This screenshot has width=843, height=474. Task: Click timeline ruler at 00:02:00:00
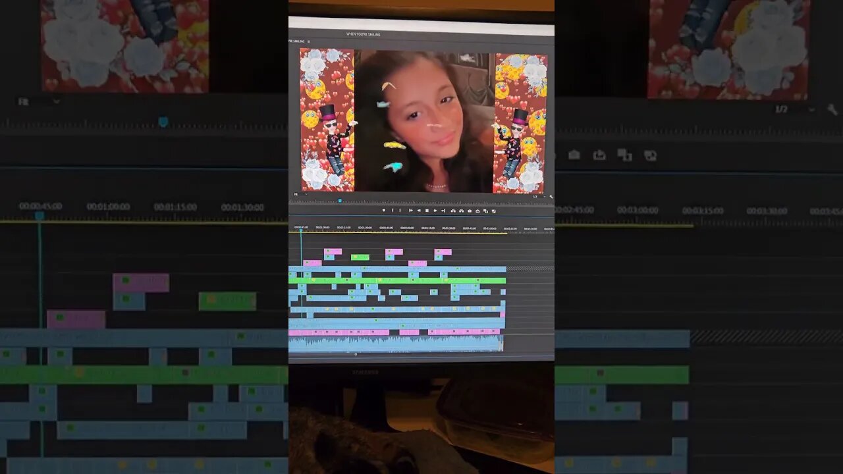(x=407, y=228)
